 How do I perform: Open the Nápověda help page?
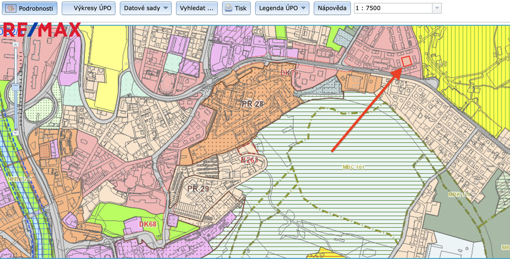point(332,8)
